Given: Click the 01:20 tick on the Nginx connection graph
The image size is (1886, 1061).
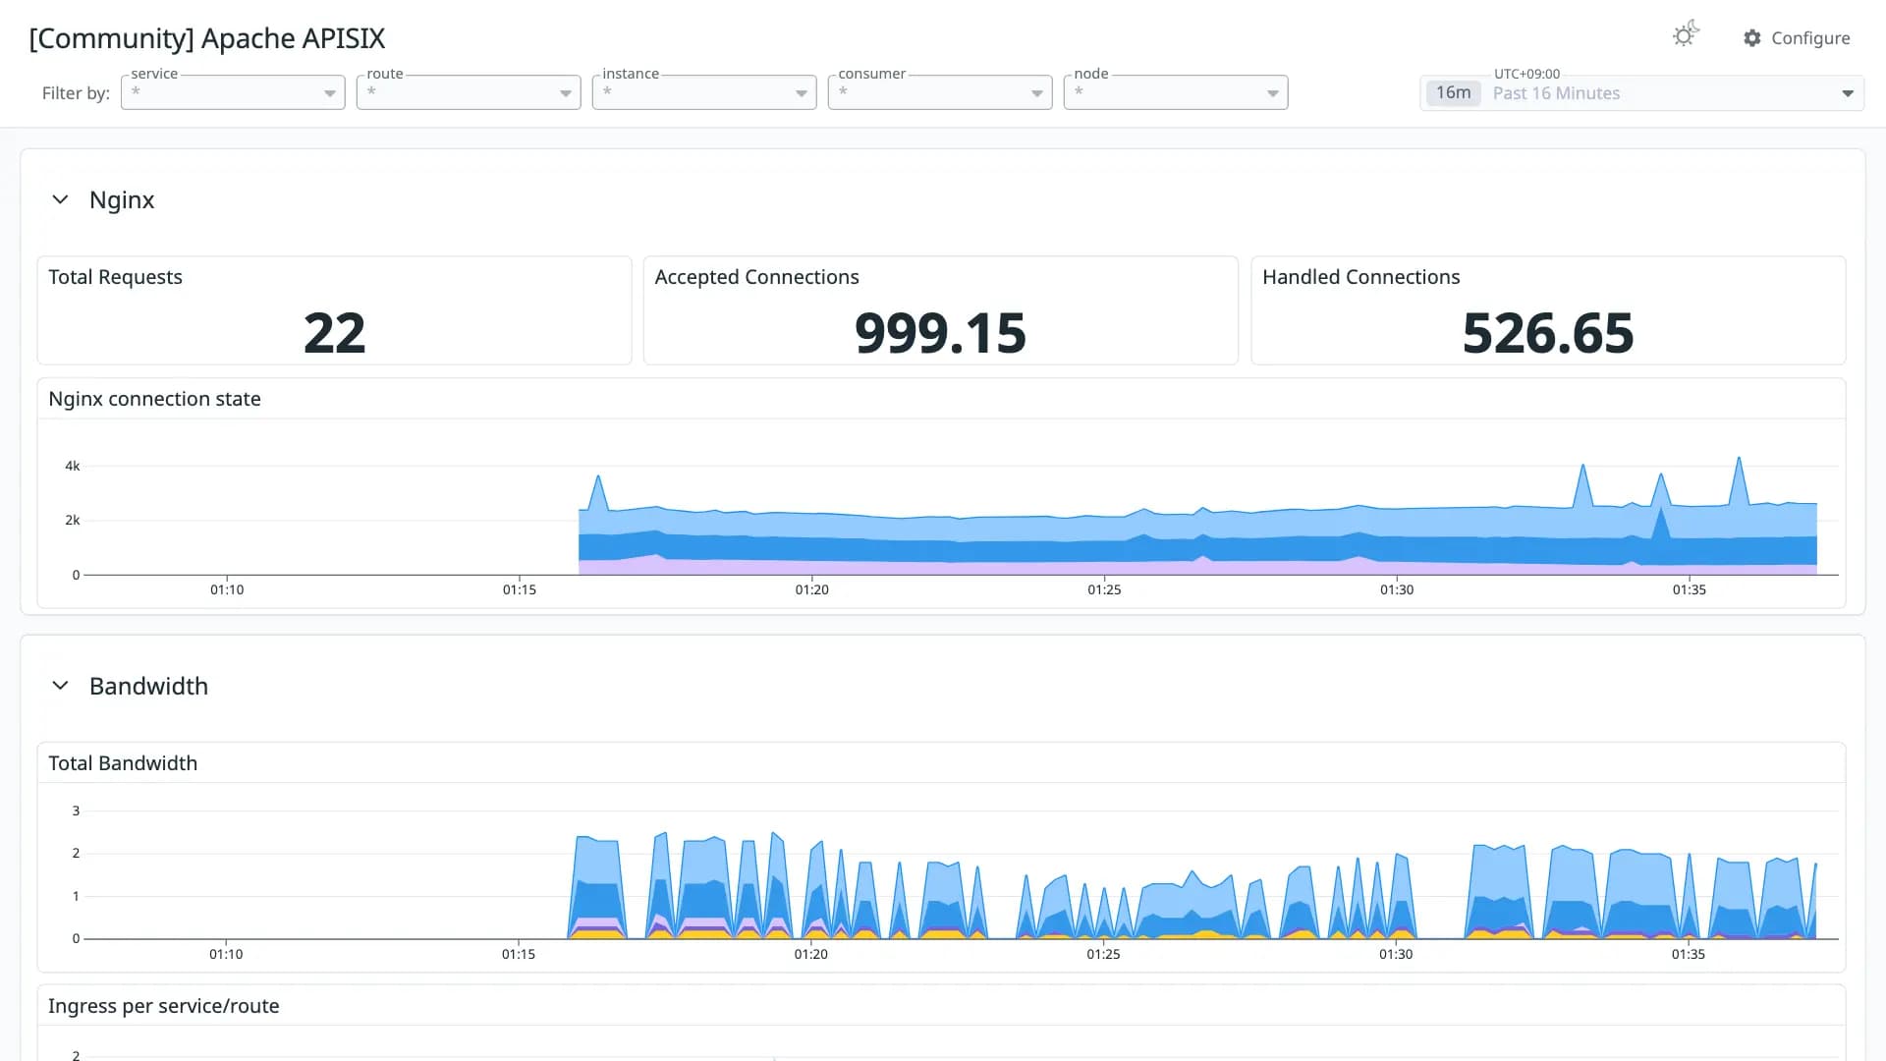Looking at the screenshot, I should point(811,589).
